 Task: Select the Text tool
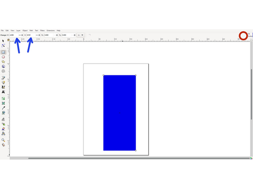pos(3,92)
